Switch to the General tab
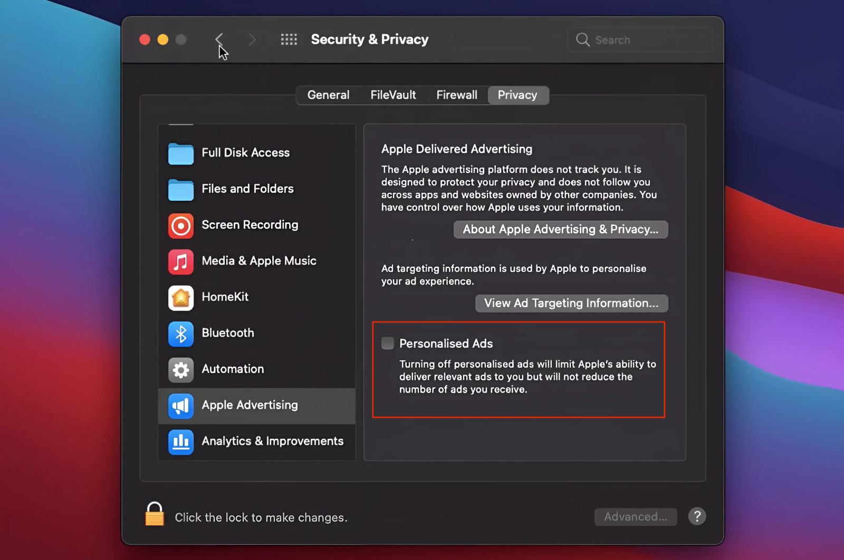844x560 pixels. click(328, 95)
